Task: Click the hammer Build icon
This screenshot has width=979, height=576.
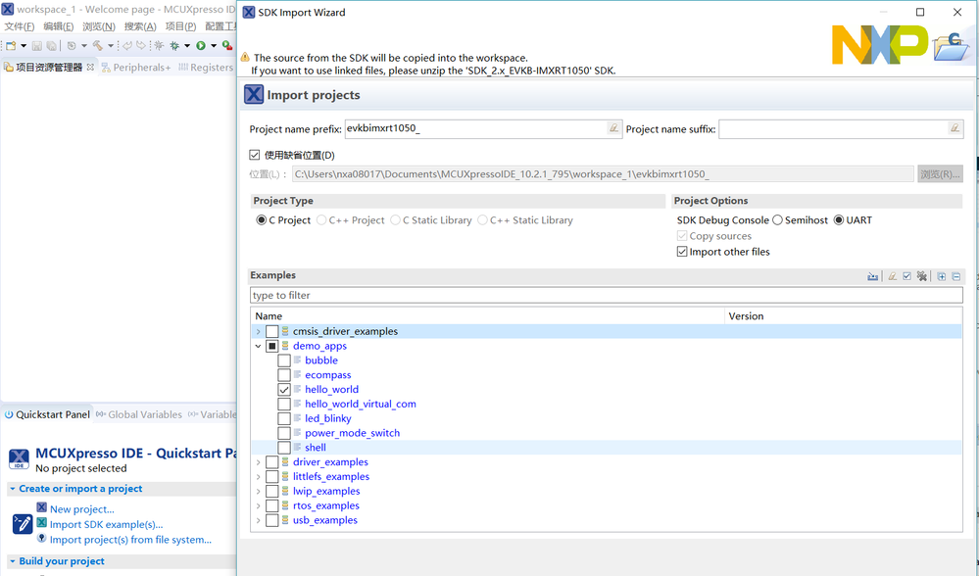Action: pos(98,46)
